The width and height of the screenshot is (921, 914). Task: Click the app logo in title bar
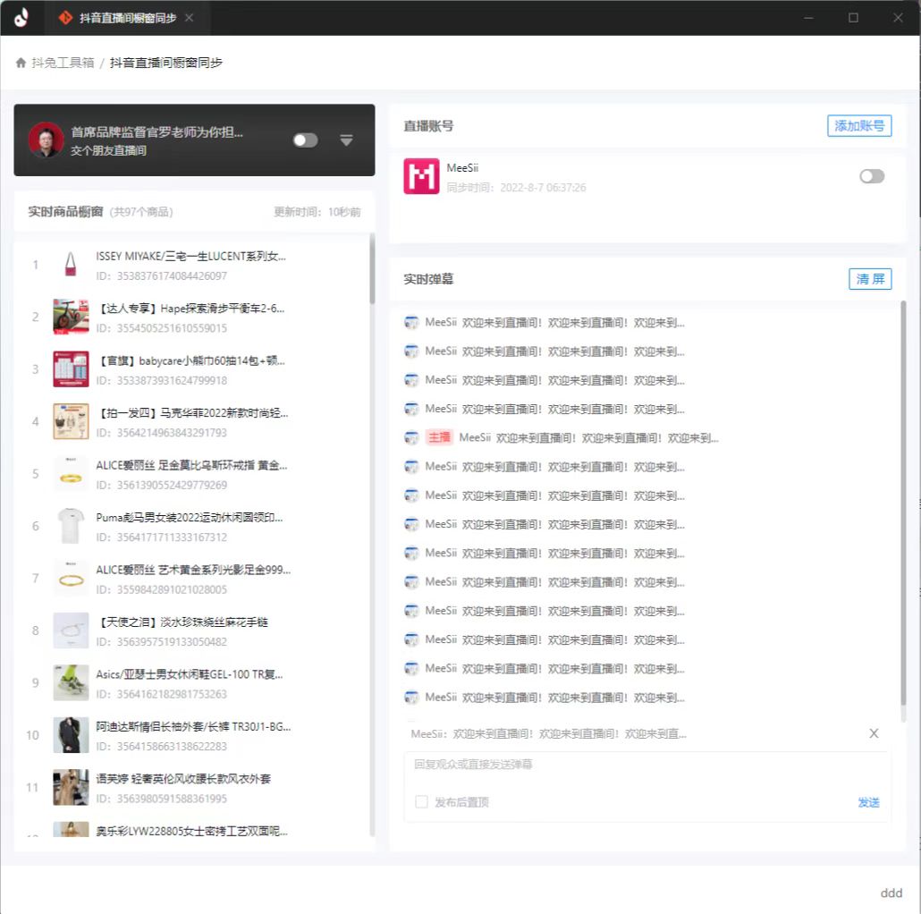pos(21,18)
